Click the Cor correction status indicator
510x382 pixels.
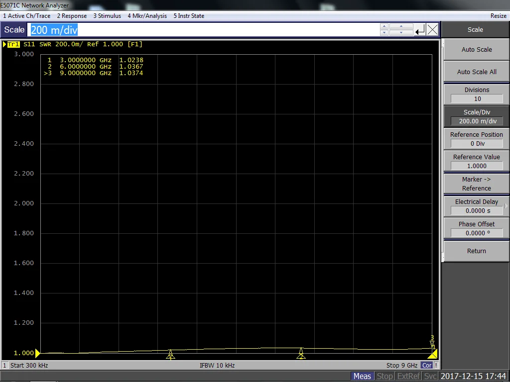(427, 366)
